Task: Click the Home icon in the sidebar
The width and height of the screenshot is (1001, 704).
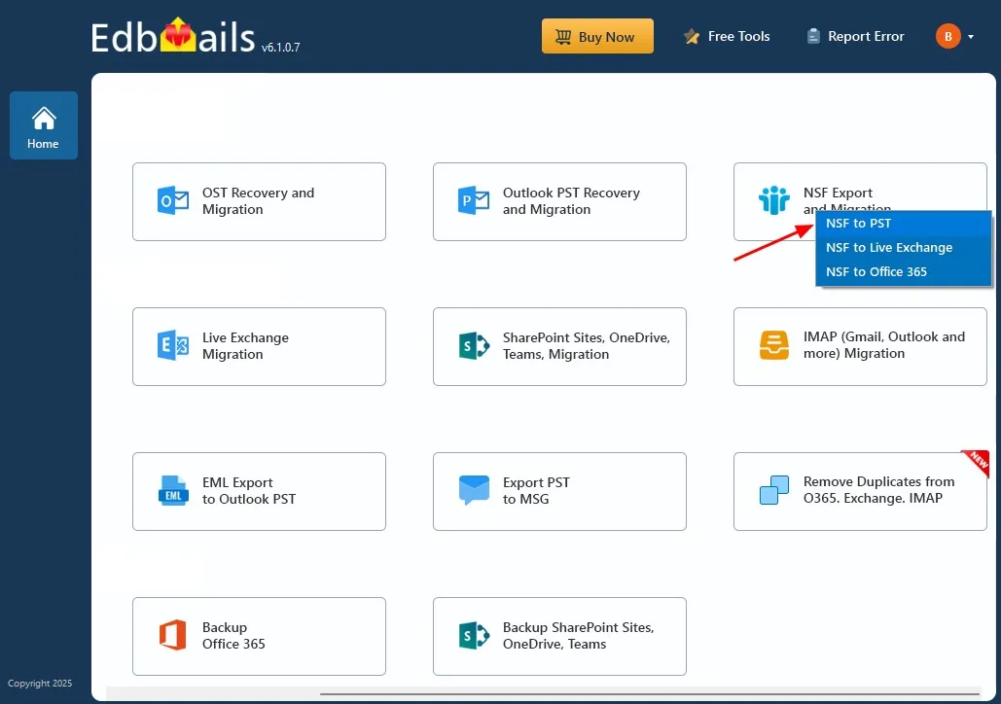Action: coord(44,118)
